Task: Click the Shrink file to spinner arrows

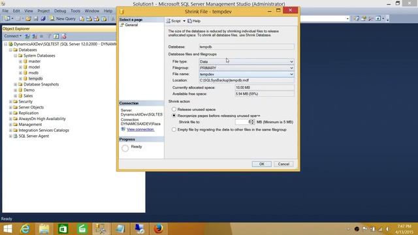Action: 252,122
